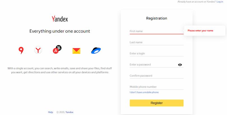The width and height of the screenshot is (227, 115).
Task: Open the Yandex Mail envelope icon
Action: pos(76,51)
